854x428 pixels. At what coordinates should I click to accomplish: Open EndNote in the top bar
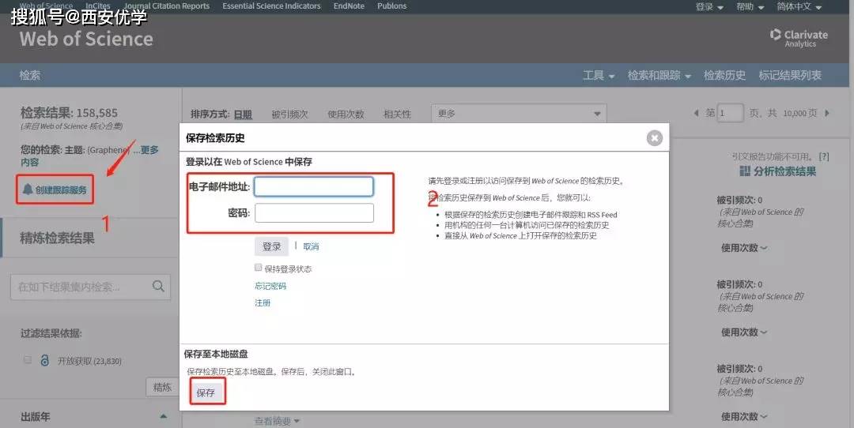(350, 6)
